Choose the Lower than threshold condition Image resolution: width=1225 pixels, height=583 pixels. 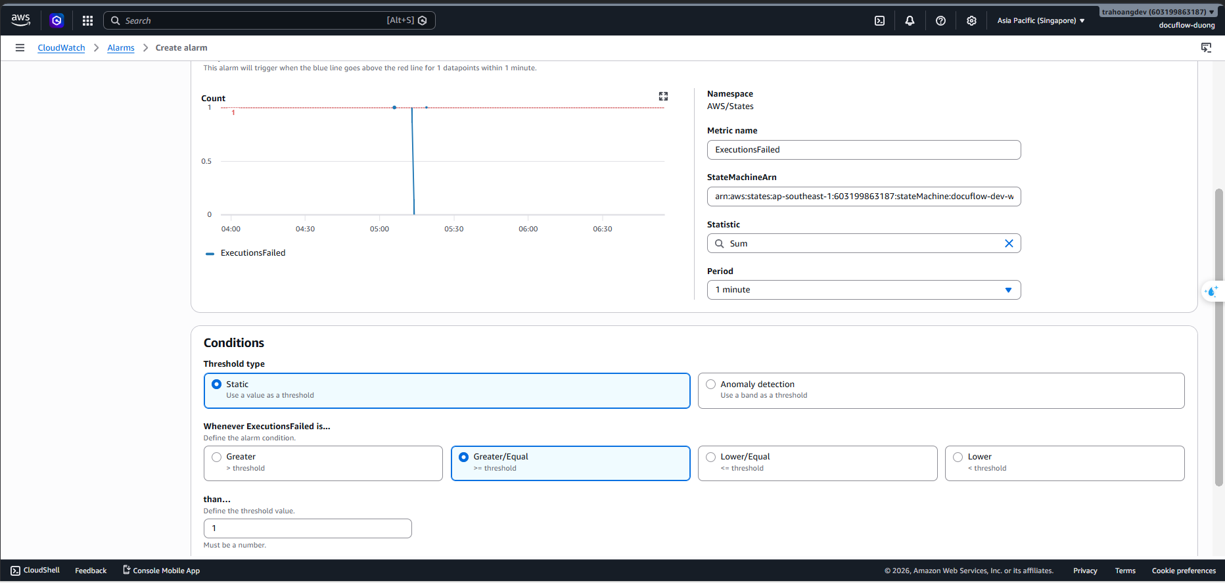click(x=1065, y=463)
